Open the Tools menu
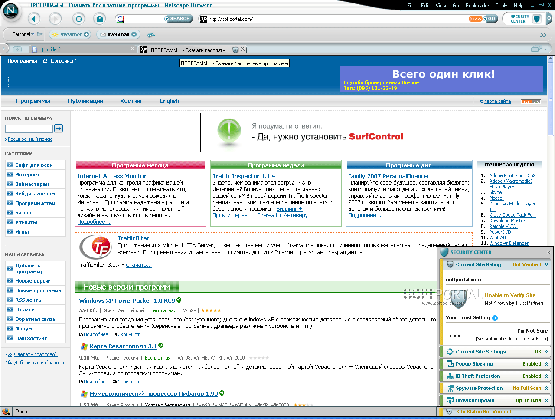555x419 pixels. [501, 6]
